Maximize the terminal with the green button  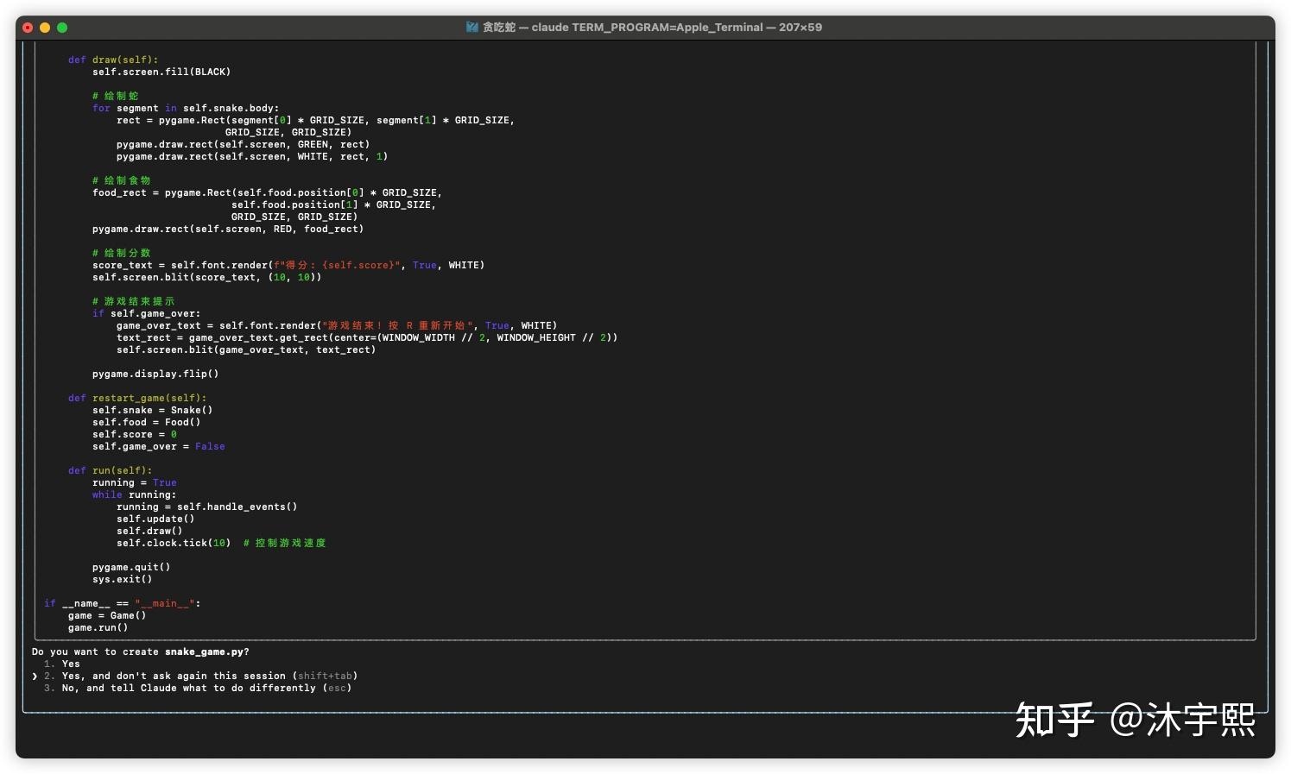62,28
